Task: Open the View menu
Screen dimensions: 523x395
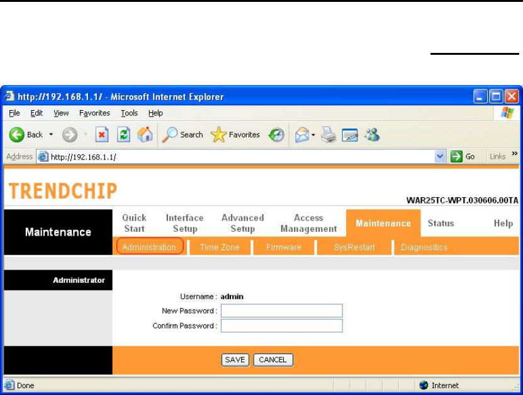Action: (61, 113)
